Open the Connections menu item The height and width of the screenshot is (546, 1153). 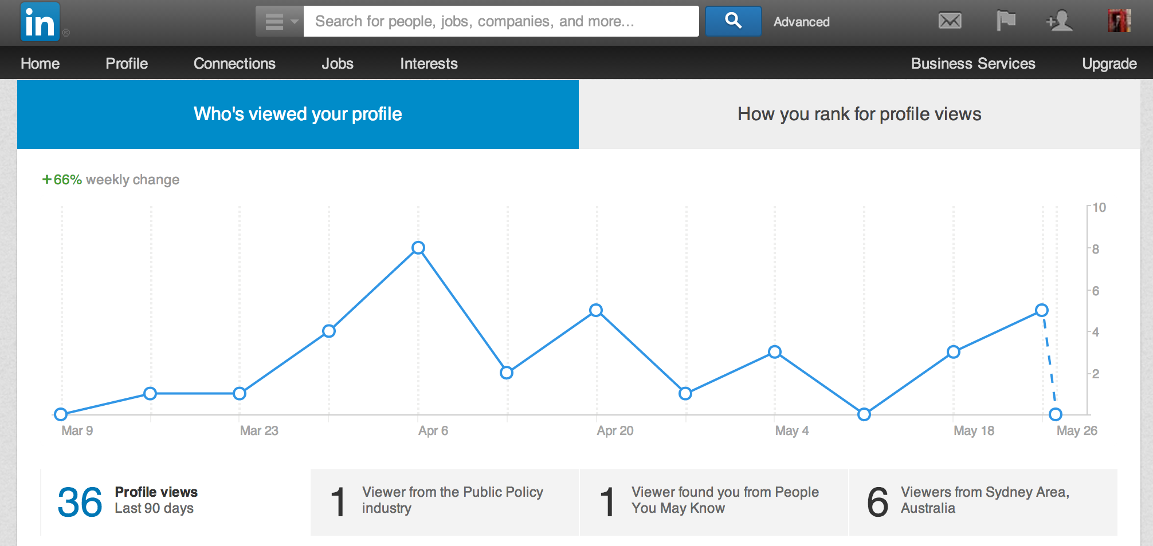(234, 64)
